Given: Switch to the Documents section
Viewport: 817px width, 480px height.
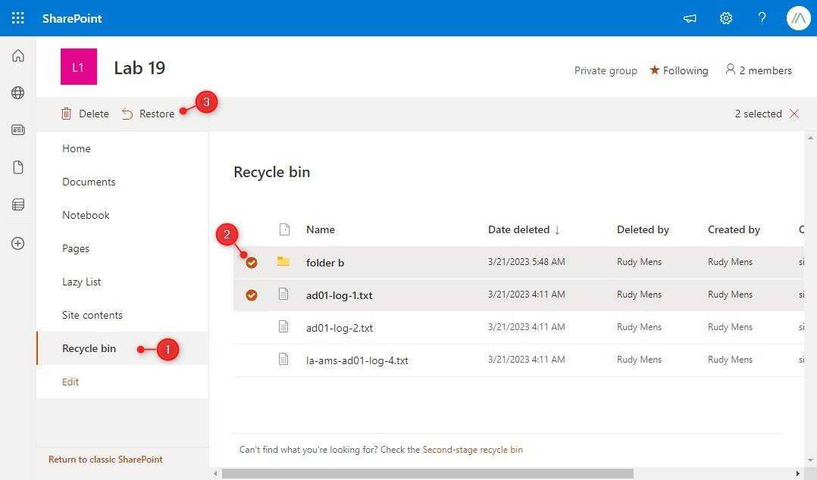Looking at the screenshot, I should point(89,182).
